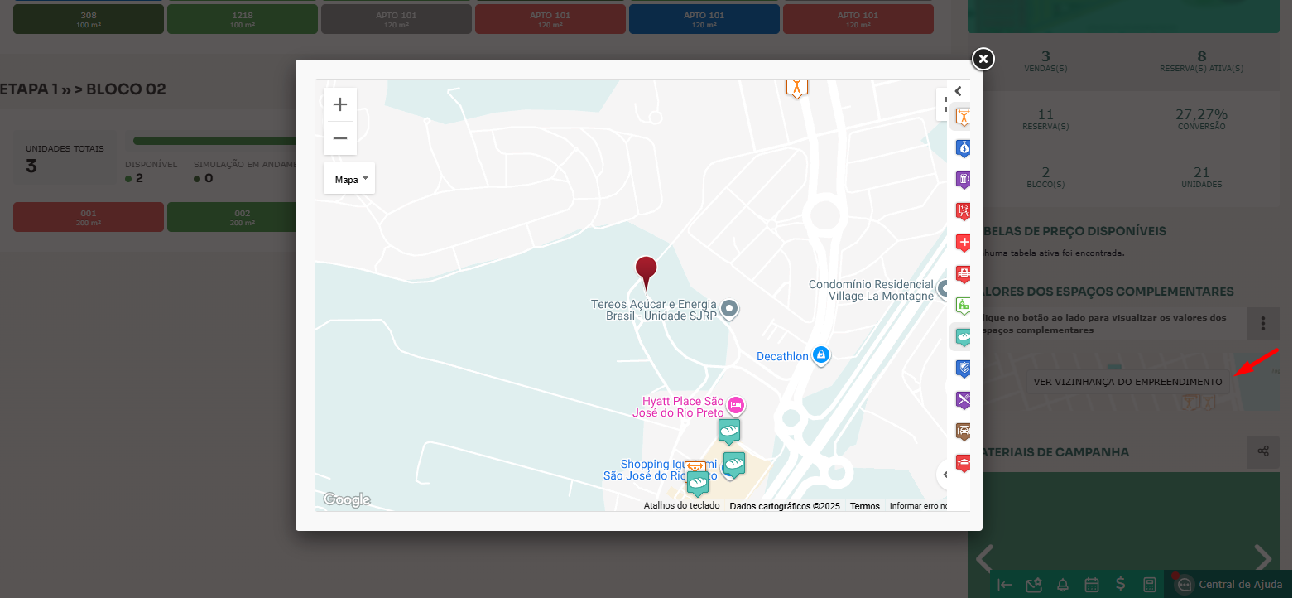Viewport: 1293px width, 598px height.
Task: Open the star share icon in bottom toolbar
Action: pyautogui.click(x=1033, y=585)
